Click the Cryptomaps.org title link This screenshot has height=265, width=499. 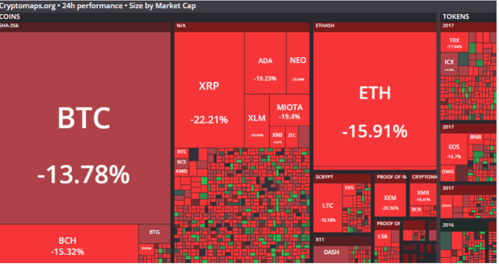[x=28, y=6]
